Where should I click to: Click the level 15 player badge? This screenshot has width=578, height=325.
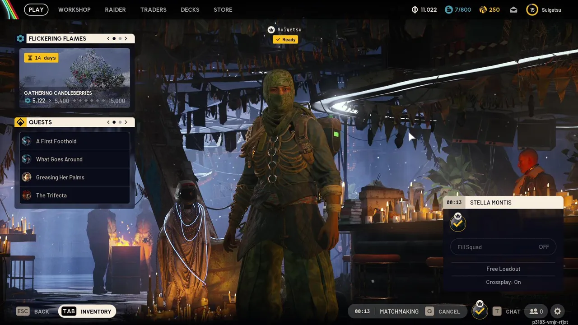(x=532, y=9)
